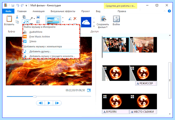The image size is (175, 120).
Task: Switch to the Анимация tab
Action: point(38,11)
